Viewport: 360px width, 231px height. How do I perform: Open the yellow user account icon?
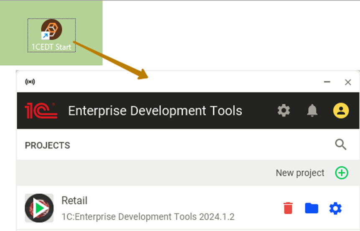tap(341, 111)
